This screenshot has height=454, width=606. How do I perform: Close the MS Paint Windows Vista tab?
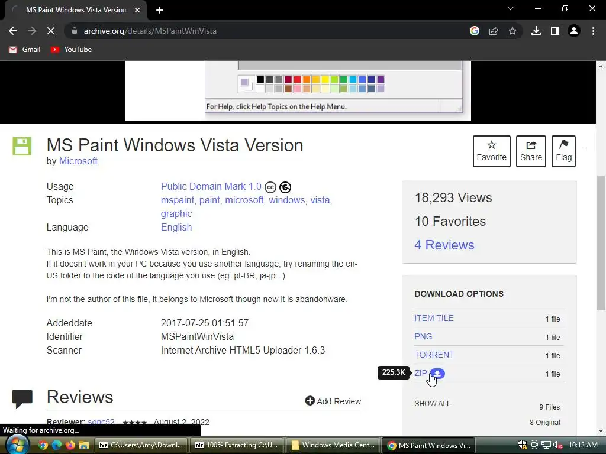point(137,10)
